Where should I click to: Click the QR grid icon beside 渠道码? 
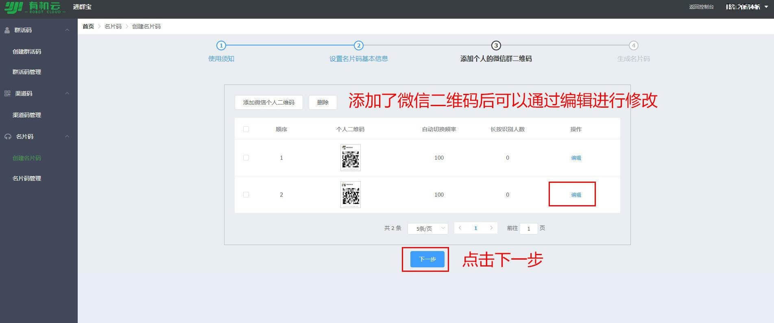click(x=7, y=93)
